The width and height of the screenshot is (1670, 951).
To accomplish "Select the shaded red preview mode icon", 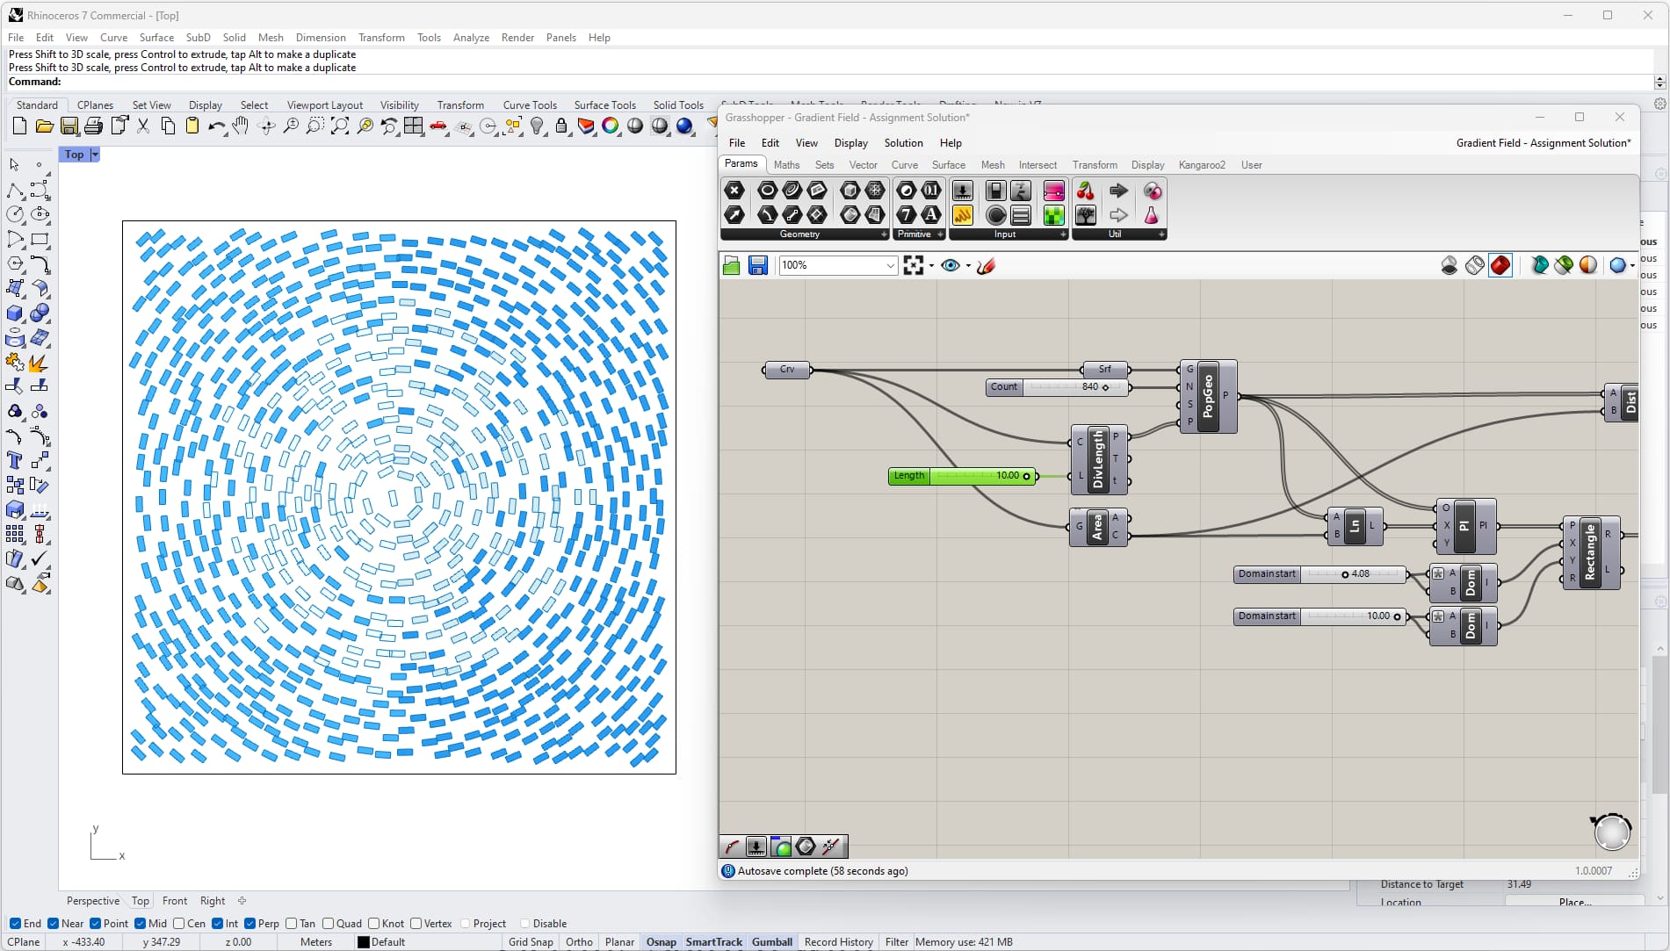I will [1500, 265].
